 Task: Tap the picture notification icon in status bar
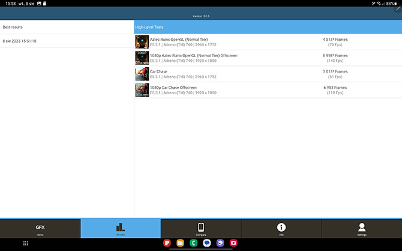click(x=39, y=4)
